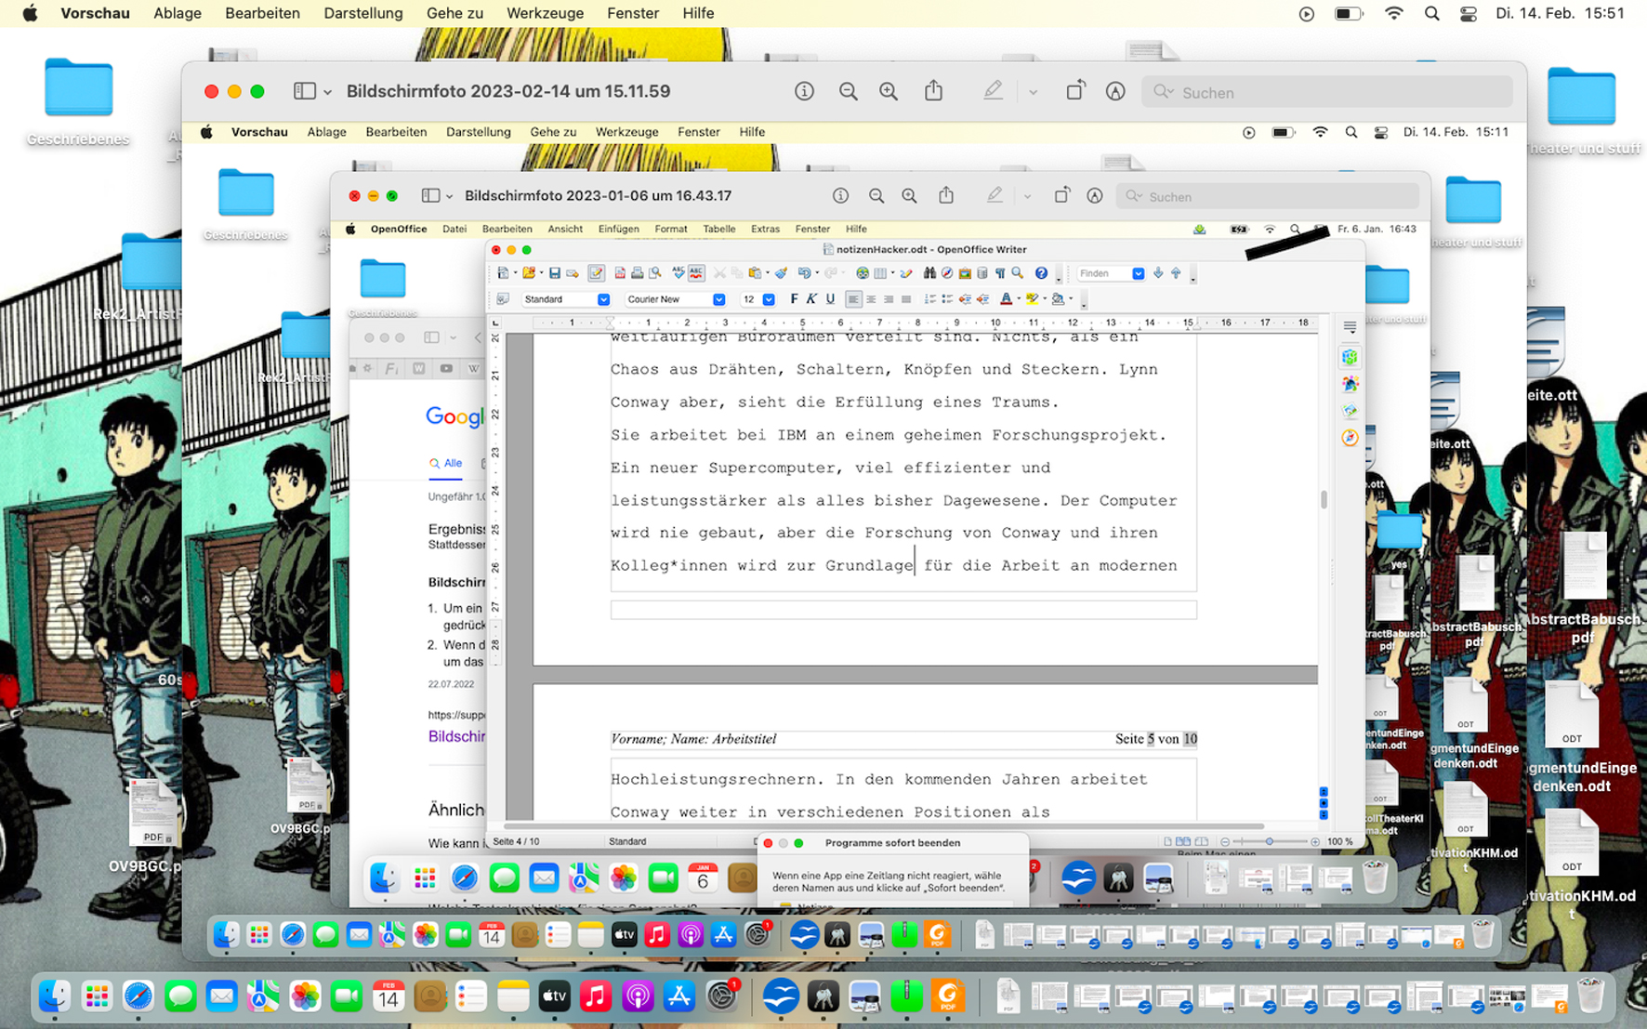Open the Gehe zu menu in top bar
The height and width of the screenshot is (1029, 1647).
[x=455, y=13]
